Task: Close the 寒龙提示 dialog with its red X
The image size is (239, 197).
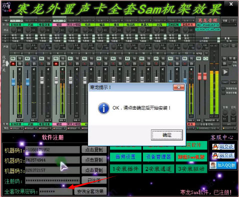Action: [x=178, y=87]
